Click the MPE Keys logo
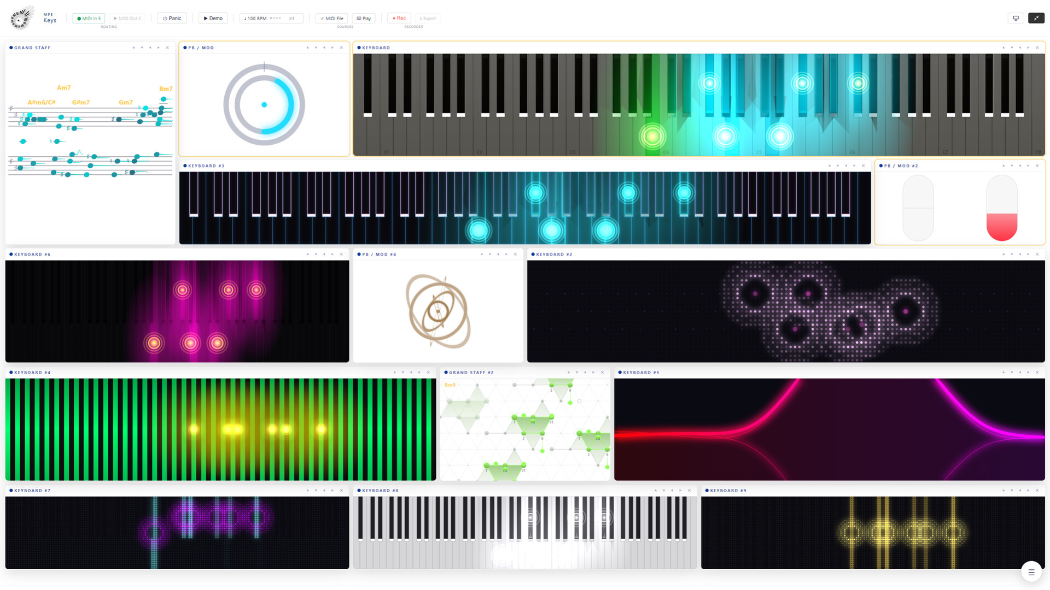The width and height of the screenshot is (1050, 590). [x=33, y=18]
